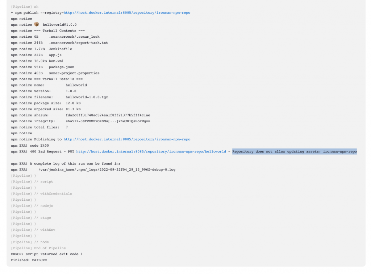371x274 pixels.
Task: Click the '[Pipeline] // withCredentials' line
Action: (41, 194)
